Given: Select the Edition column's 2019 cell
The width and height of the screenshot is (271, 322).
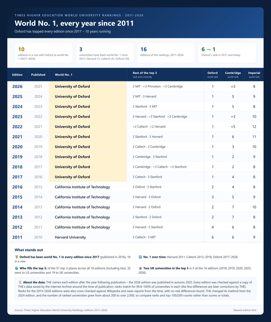Looking at the screenshot, I should (x=17, y=157).
